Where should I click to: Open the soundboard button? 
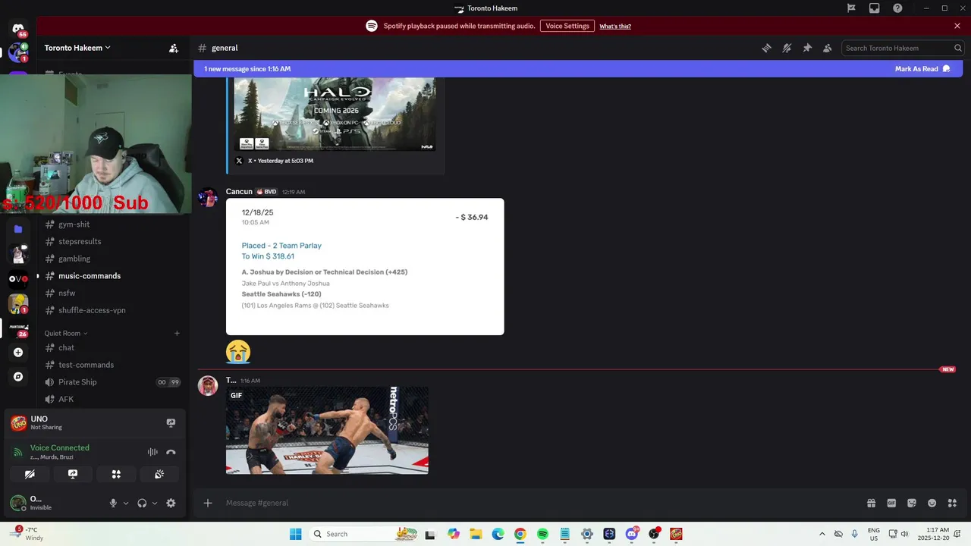pyautogui.click(x=159, y=474)
